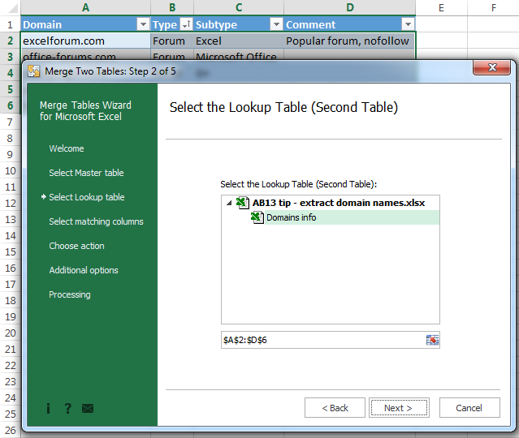Open help via the question mark icon

coord(67,408)
